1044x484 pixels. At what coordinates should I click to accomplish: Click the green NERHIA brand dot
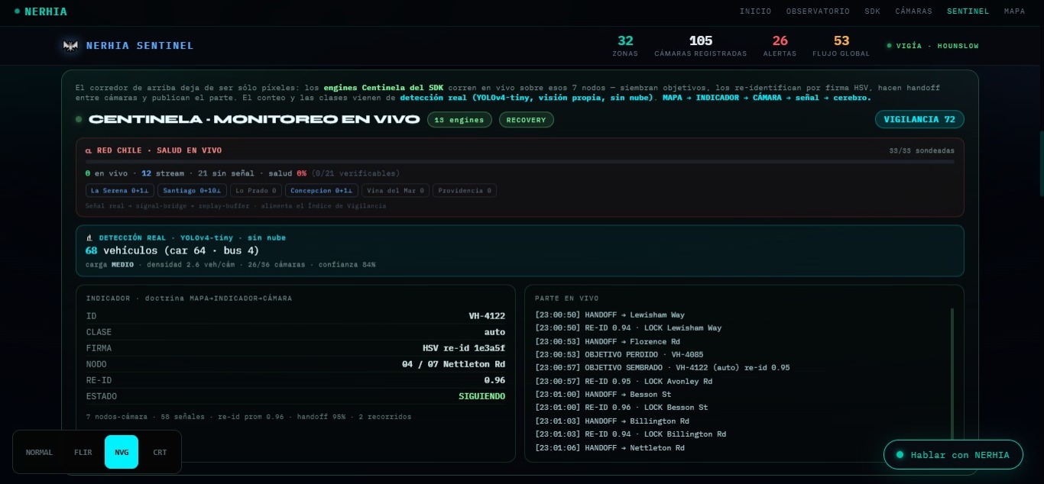click(x=18, y=11)
